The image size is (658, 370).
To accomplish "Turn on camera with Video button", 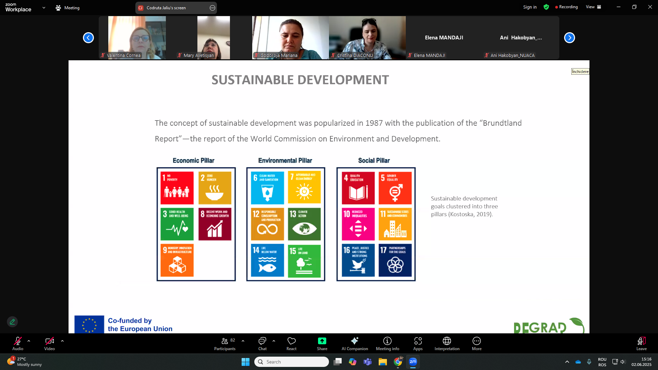I will point(49,344).
